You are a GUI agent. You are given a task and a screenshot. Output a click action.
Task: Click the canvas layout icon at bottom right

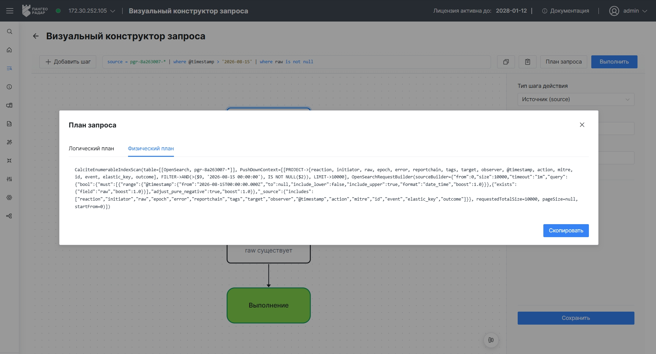(491, 340)
